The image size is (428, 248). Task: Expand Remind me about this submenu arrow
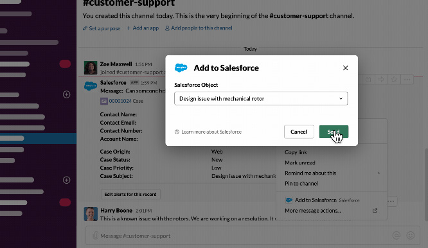pos(379,173)
